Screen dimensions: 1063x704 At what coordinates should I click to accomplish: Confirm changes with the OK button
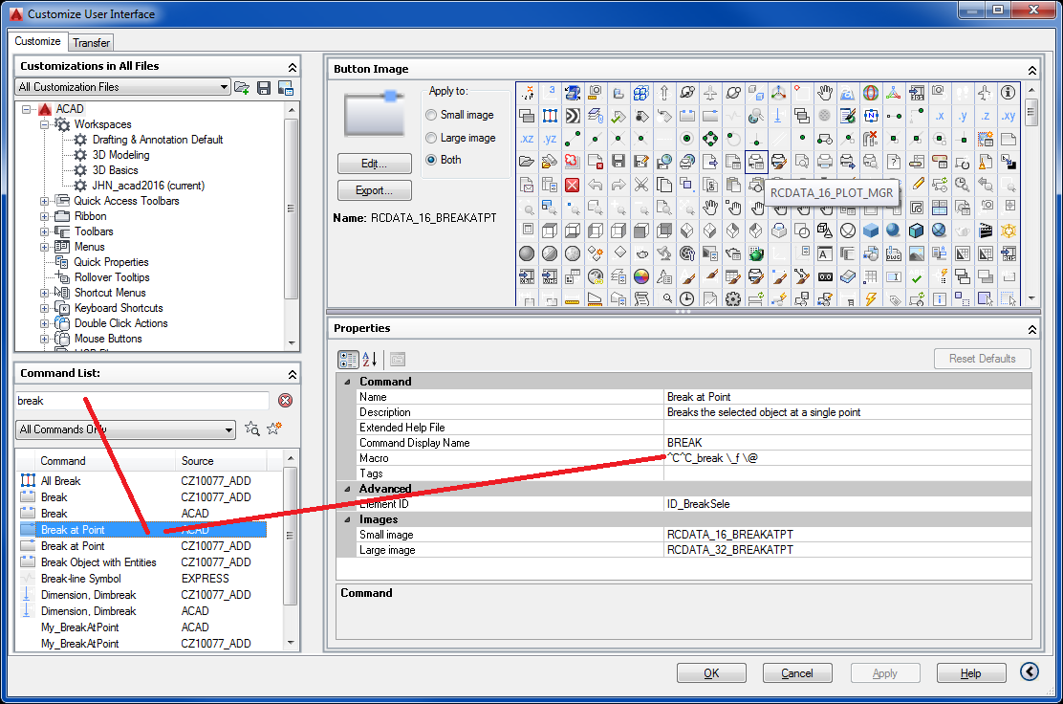tap(711, 673)
